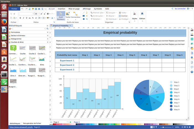Image resolution: width=194 pixels, height=129 pixels.
Task: Open the Styles gallery icon
Action: pyautogui.click(x=135, y=15)
